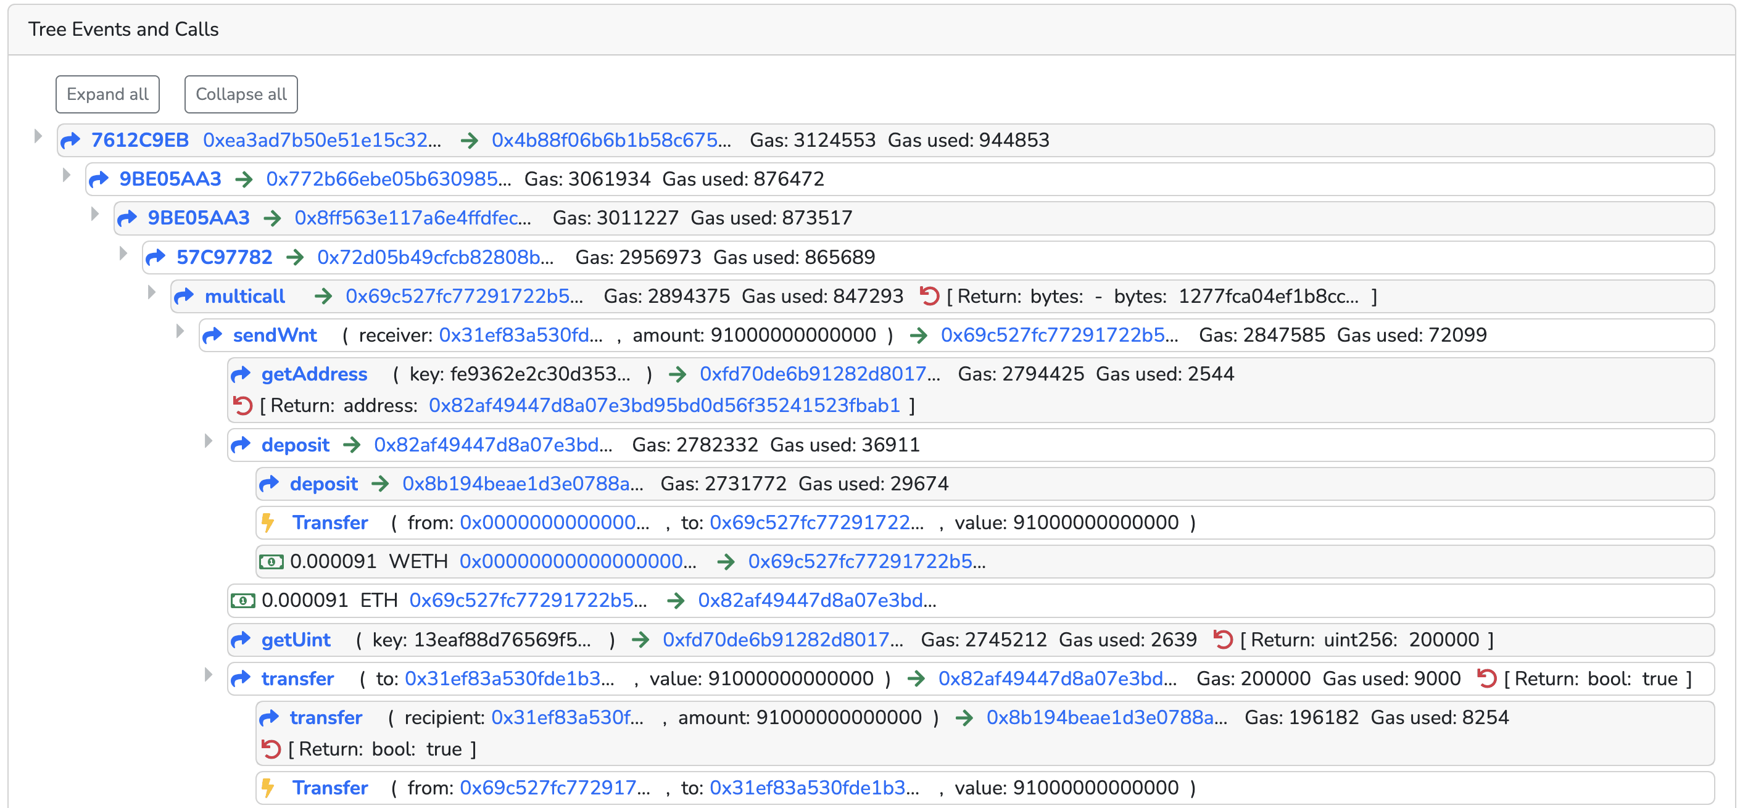Collapse the 7612C9EB root call node
This screenshot has width=1740, height=808.
38,137
